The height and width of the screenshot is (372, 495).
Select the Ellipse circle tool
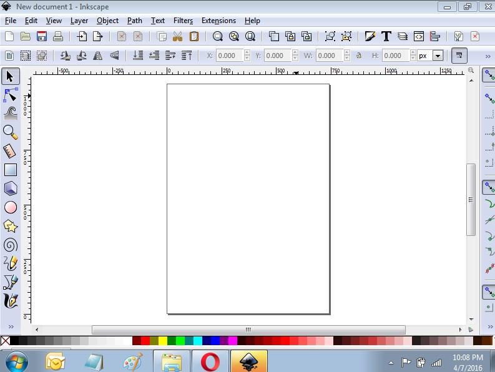[x=11, y=207]
